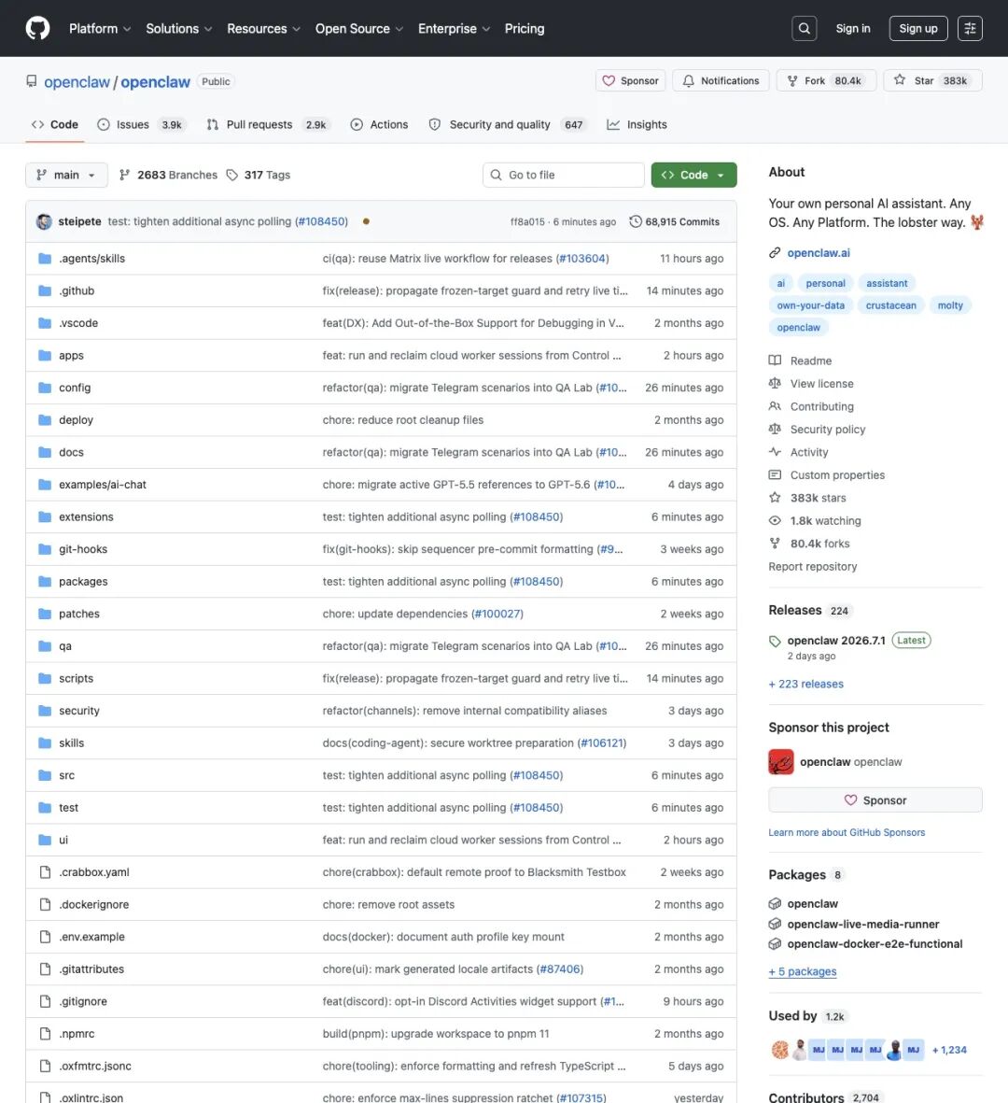Open Security and quality tab

(507, 124)
